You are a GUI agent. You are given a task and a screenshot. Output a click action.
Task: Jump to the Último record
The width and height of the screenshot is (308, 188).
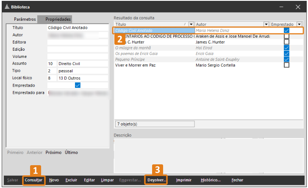click(x=71, y=153)
